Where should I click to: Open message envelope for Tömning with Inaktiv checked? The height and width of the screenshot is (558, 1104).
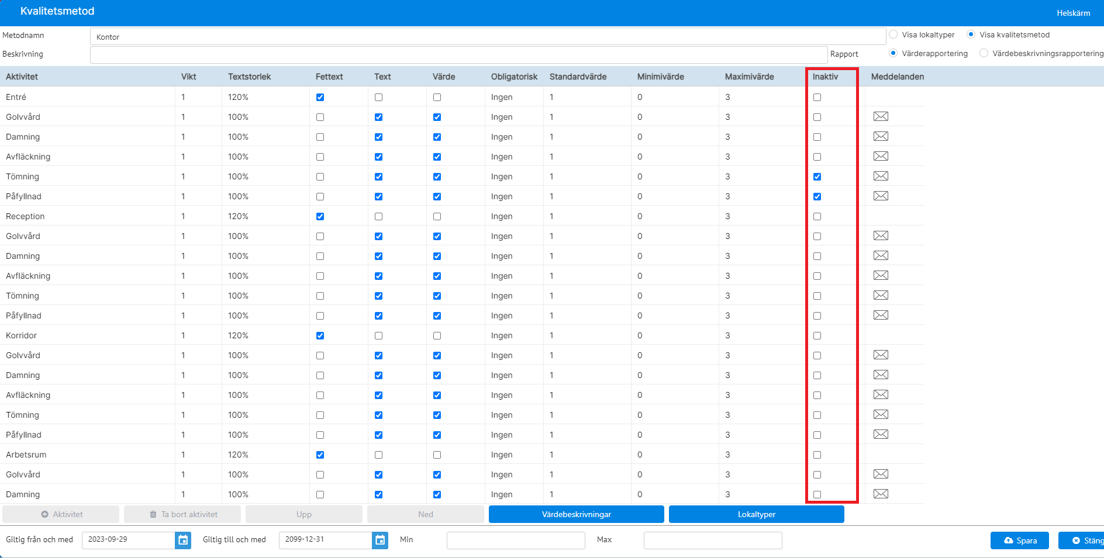(x=881, y=176)
